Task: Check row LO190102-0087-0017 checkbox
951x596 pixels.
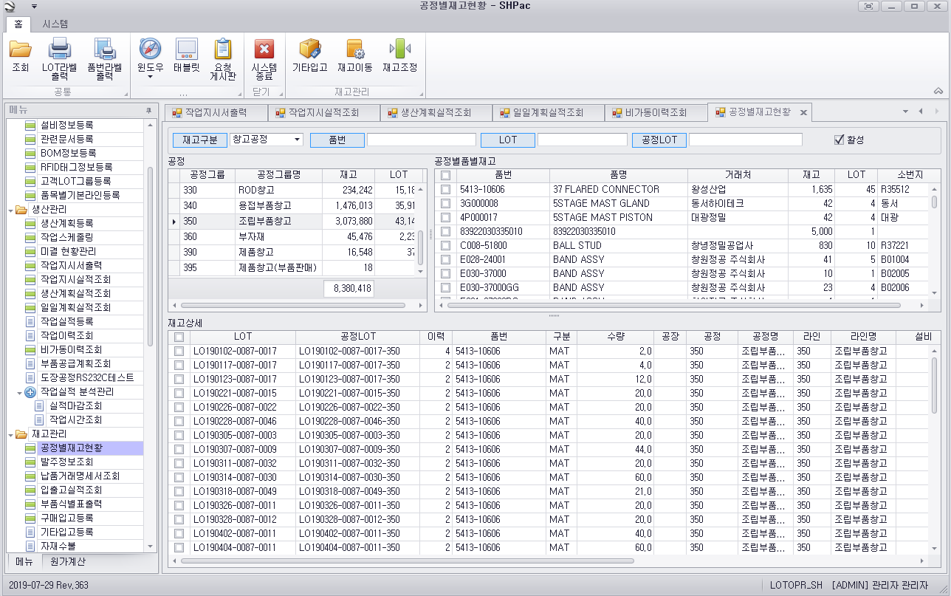Action: (x=179, y=351)
